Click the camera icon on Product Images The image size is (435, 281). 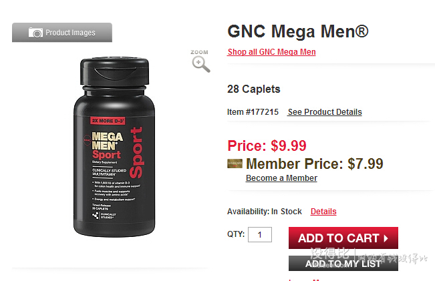(35, 33)
